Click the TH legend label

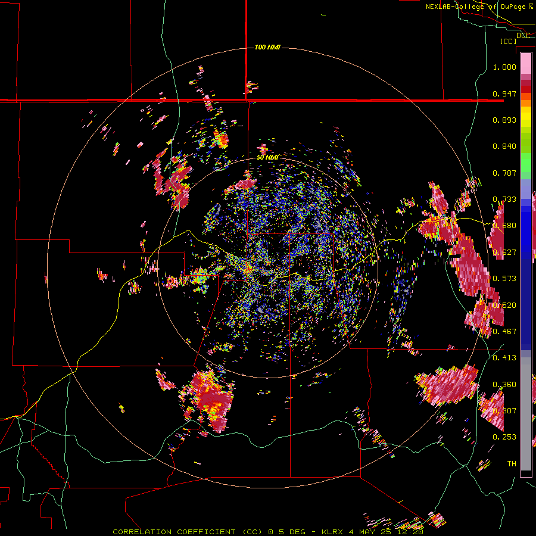[x=512, y=464]
